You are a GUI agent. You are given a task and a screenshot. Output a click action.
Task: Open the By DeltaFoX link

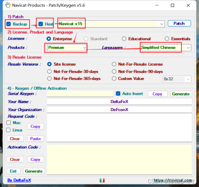pyautogui.click(x=19, y=180)
